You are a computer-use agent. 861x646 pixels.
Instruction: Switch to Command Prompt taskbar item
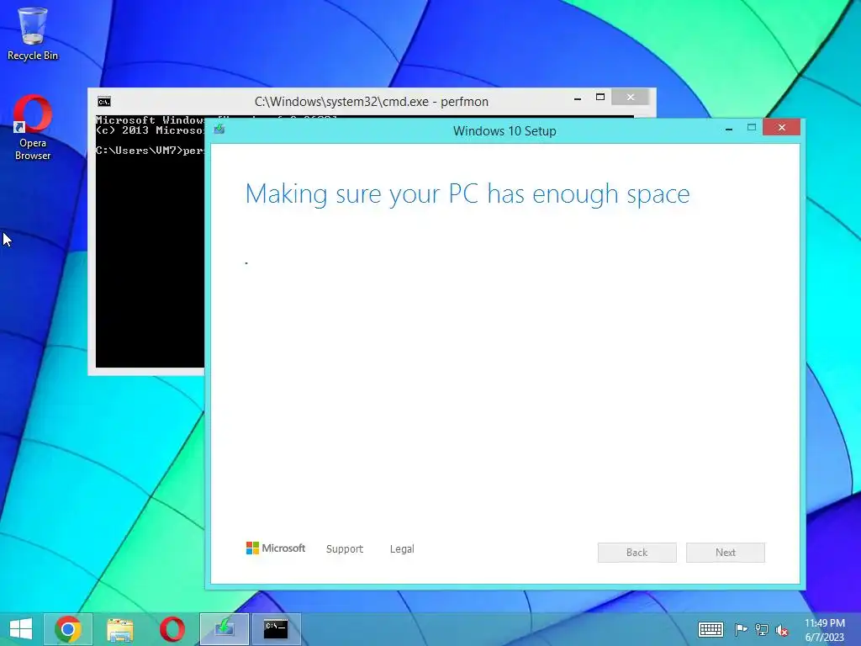[x=276, y=629]
